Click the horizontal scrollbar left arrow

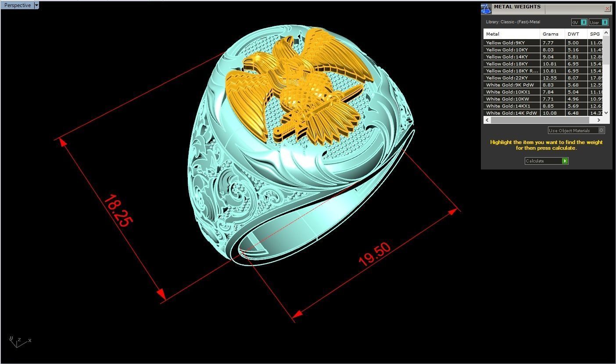[487, 120]
